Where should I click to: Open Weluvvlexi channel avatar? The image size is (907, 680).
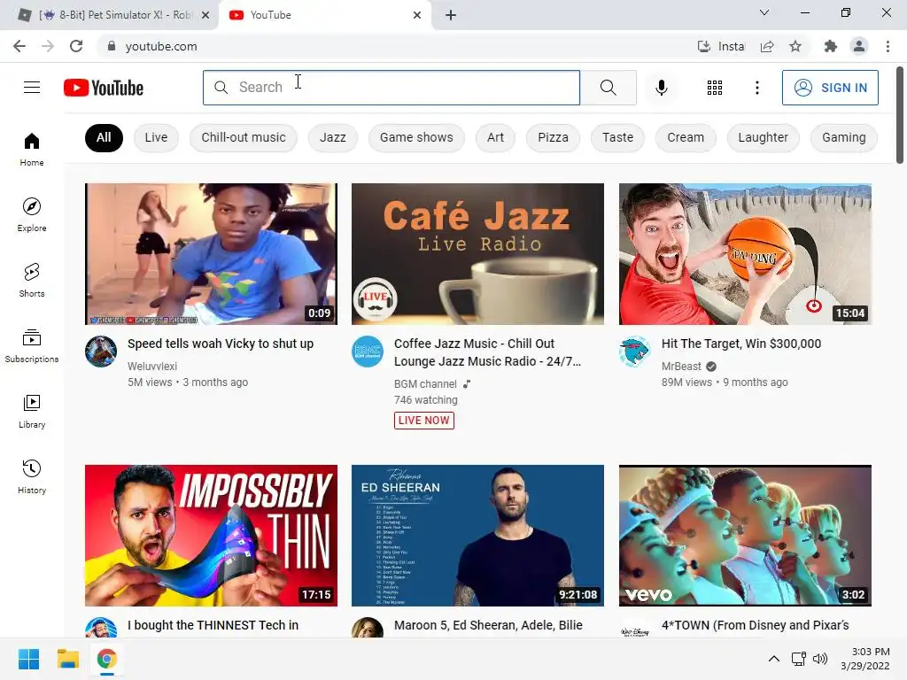[101, 352]
